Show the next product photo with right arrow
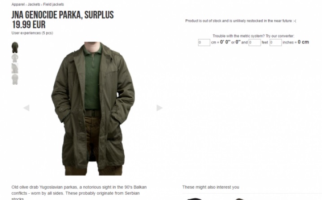This screenshot has height=200, width=322. click(160, 108)
